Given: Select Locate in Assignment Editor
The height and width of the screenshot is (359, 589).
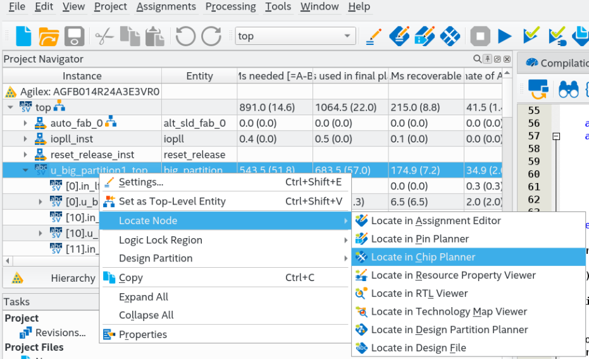Looking at the screenshot, I should 469,221.
